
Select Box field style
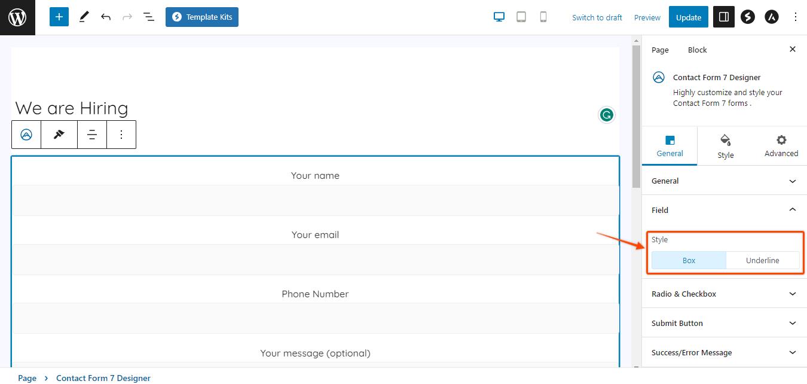tap(689, 260)
